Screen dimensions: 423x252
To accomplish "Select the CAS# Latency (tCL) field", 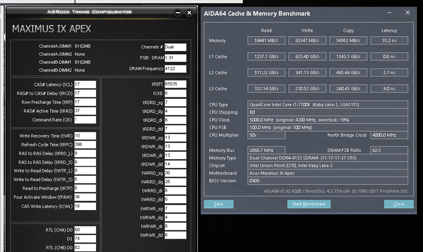I will click(85, 85).
